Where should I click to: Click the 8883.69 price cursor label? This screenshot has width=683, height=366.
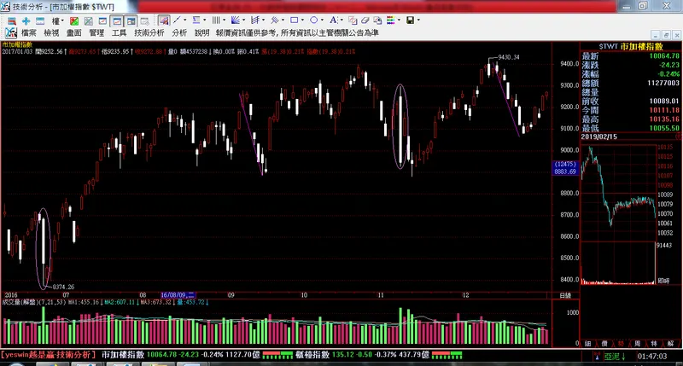point(565,171)
